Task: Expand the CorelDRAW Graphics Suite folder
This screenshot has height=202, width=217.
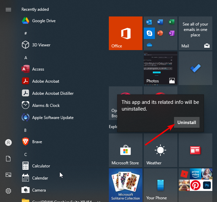Action: (61, 200)
